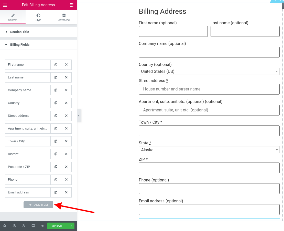Switch to the Content tab
The image size is (284, 231).
13,17
